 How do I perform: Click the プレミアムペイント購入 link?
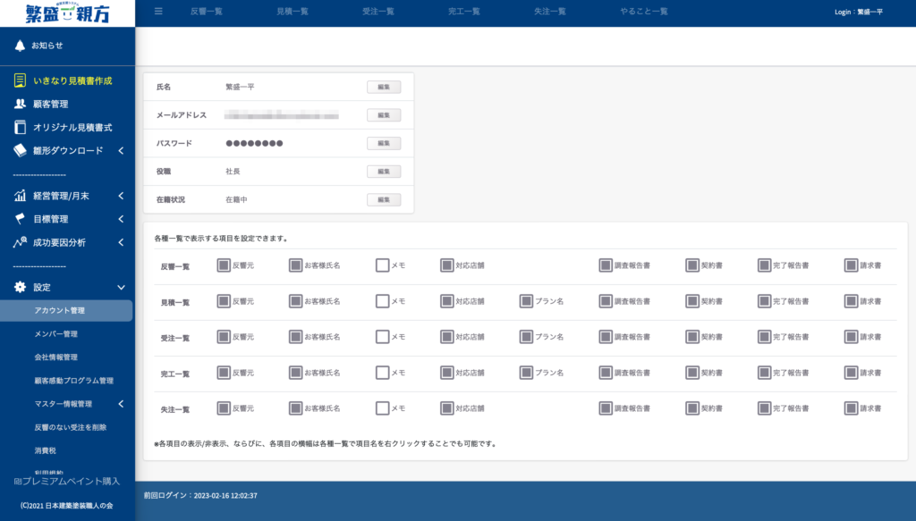pos(66,482)
